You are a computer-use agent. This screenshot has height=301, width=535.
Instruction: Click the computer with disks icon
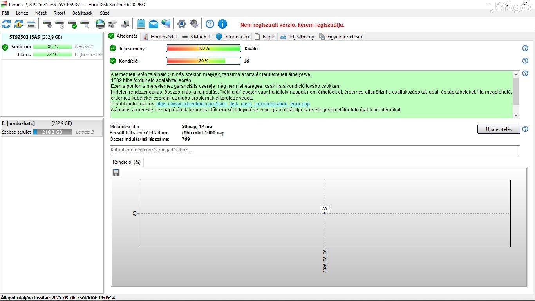(125, 24)
